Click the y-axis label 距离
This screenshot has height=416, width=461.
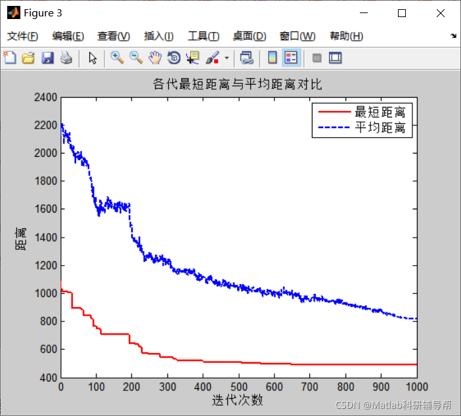click(x=20, y=239)
